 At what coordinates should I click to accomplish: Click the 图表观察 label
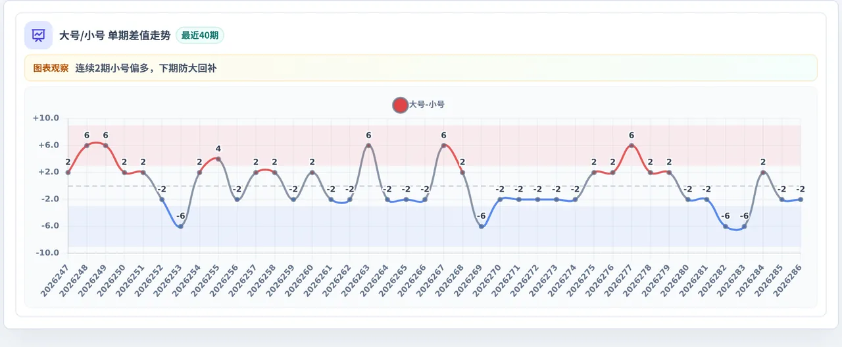click(x=51, y=68)
